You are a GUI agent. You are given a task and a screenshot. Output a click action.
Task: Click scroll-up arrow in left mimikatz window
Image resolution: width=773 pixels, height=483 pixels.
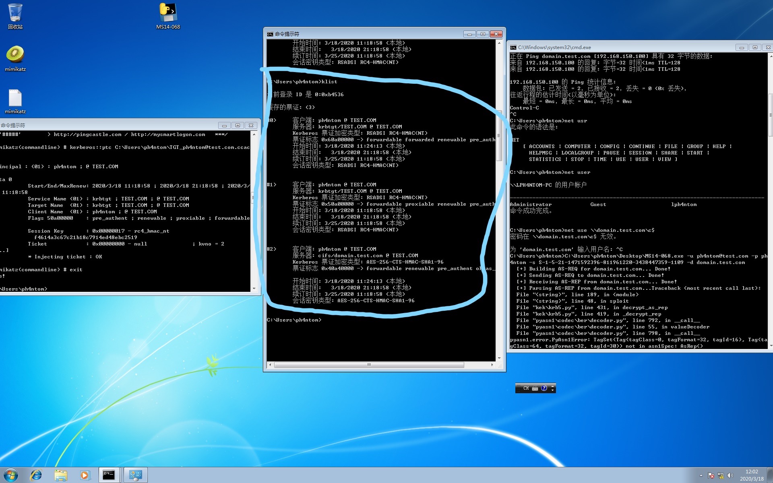pos(254,134)
